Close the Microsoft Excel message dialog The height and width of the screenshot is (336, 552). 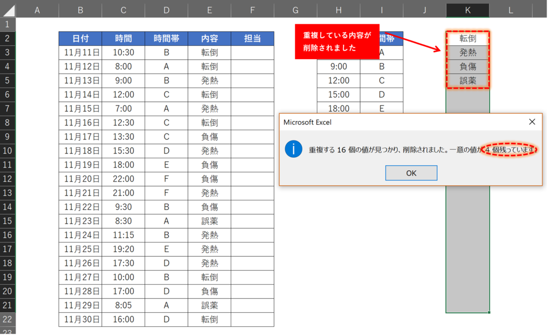click(x=532, y=122)
